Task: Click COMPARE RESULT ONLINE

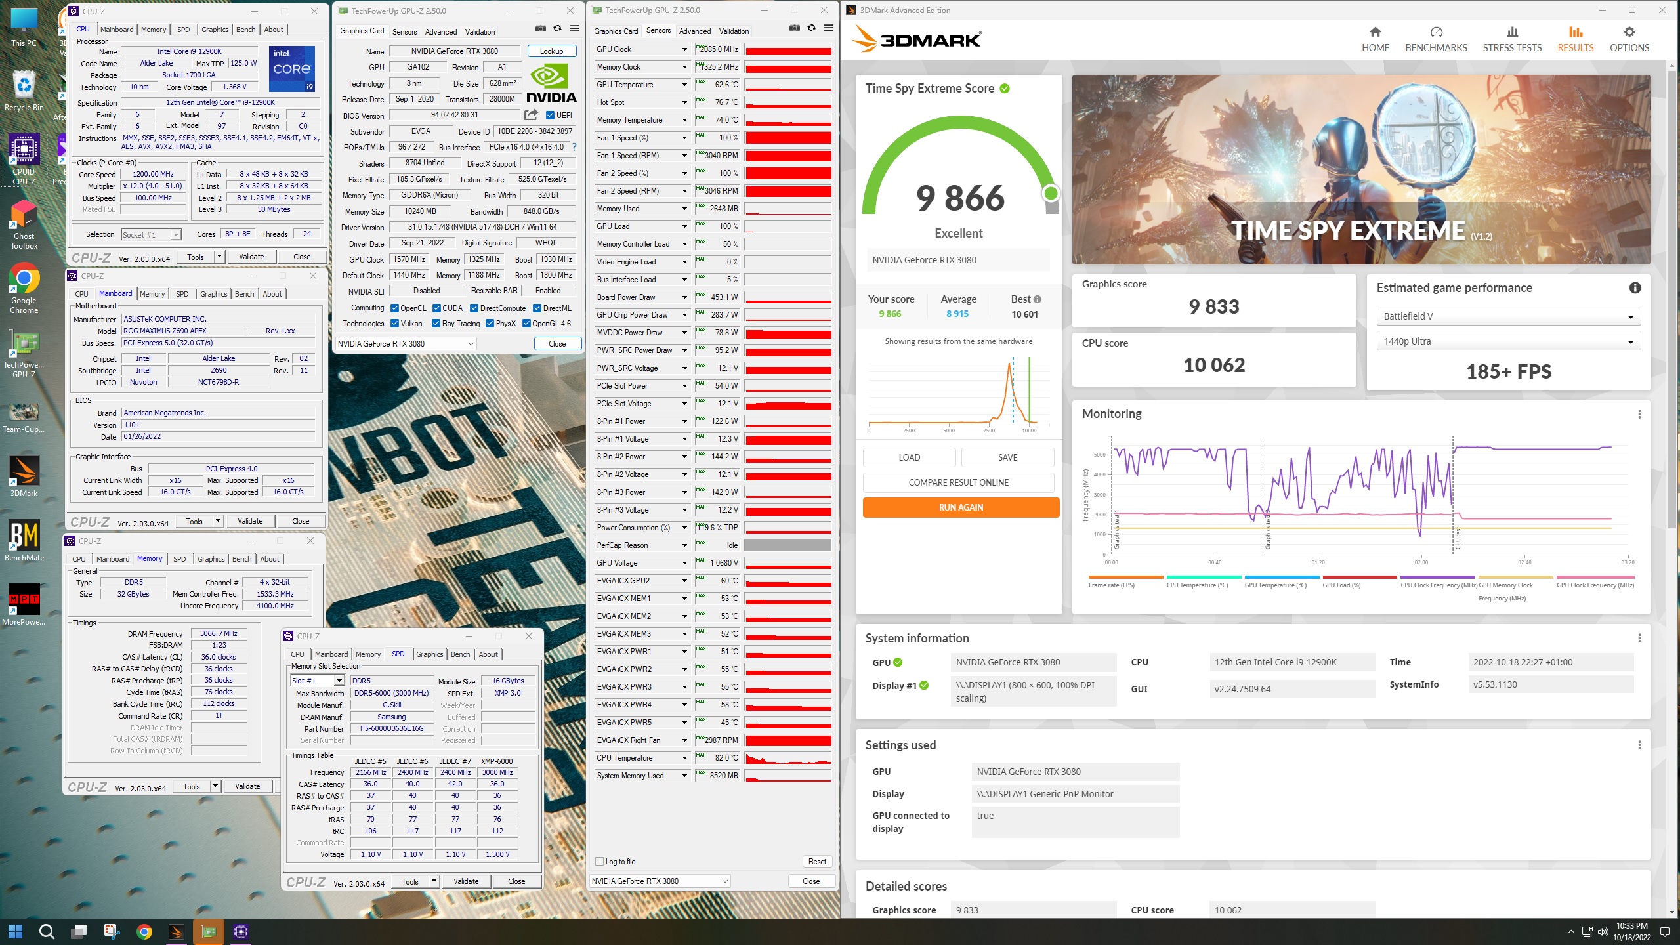Action: pyautogui.click(x=958, y=482)
